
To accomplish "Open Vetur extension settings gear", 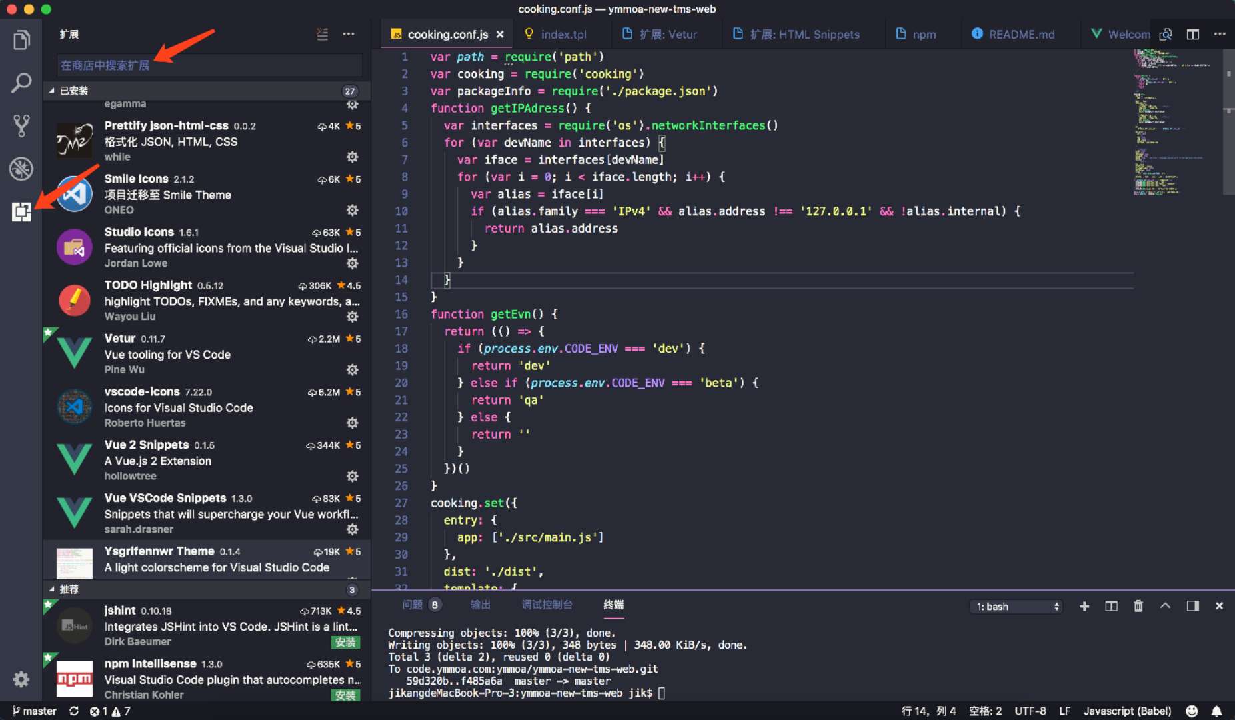I will coord(353,369).
